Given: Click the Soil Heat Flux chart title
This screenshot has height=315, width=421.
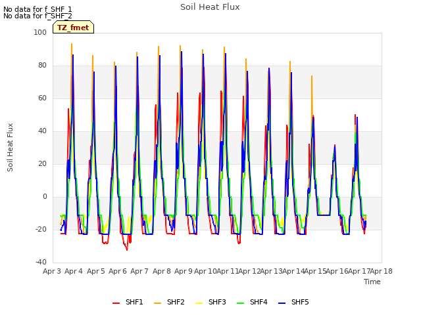Looking at the screenshot, I should pyautogui.click(x=210, y=7).
